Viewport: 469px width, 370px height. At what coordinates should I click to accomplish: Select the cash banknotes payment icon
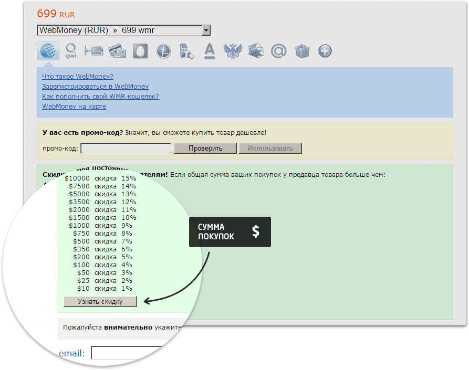pyautogui.click(x=256, y=51)
